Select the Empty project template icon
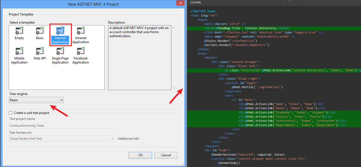Image resolution: width=361 pixels, height=167 pixels. (x=19, y=34)
